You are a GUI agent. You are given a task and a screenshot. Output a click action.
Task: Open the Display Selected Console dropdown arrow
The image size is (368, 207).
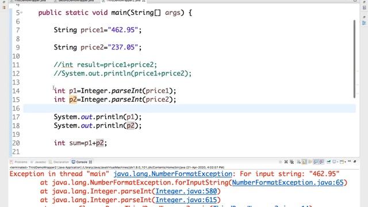click(338, 162)
